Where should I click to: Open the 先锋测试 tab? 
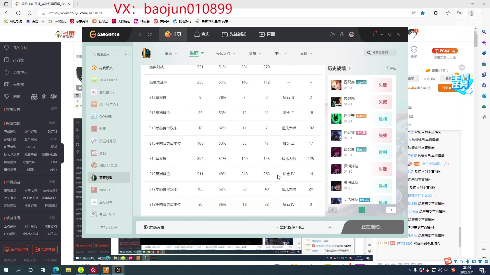[234, 34]
